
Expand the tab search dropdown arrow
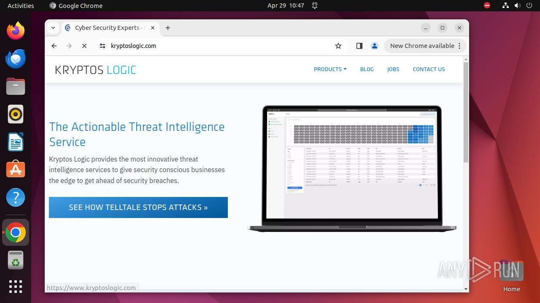coord(53,28)
